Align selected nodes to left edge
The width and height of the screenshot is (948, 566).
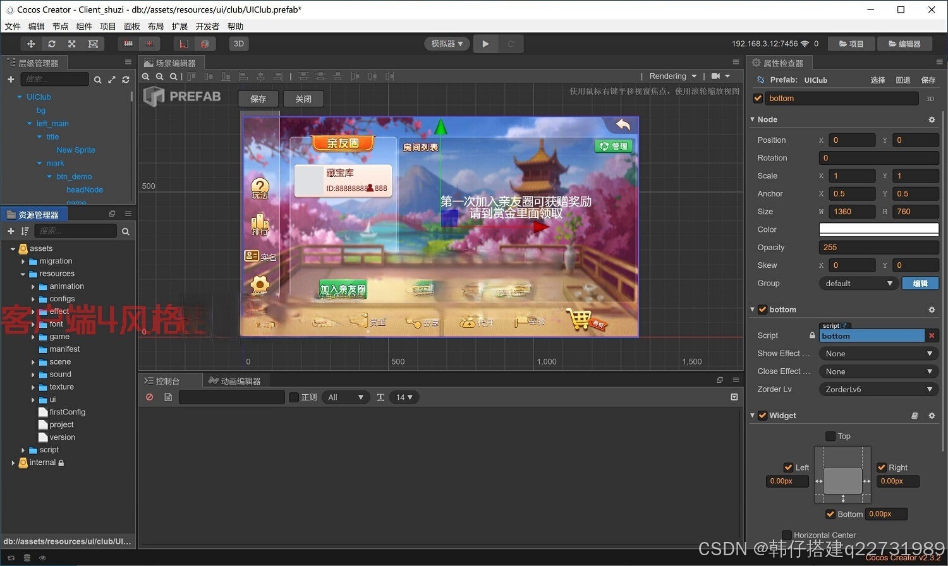[x=243, y=76]
